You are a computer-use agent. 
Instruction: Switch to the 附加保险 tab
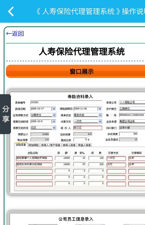tap(34, 145)
